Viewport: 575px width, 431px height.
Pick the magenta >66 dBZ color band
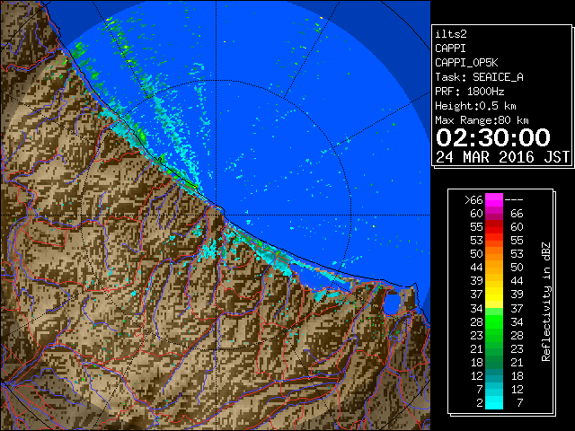[x=494, y=200]
